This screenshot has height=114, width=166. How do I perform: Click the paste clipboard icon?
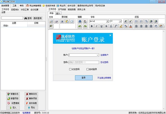[67, 21]
